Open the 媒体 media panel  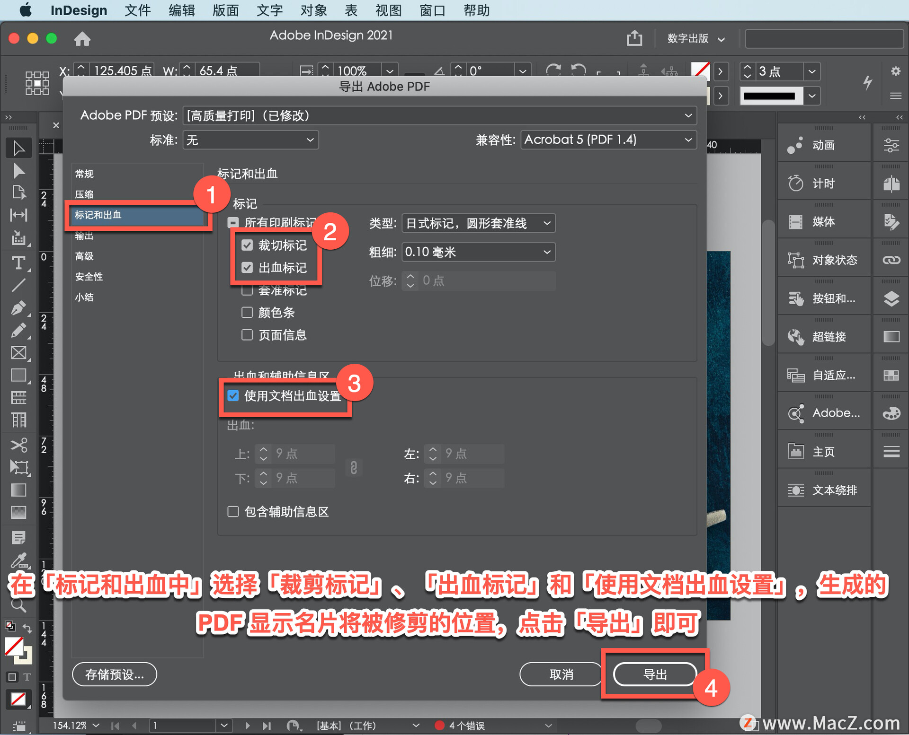[824, 222]
